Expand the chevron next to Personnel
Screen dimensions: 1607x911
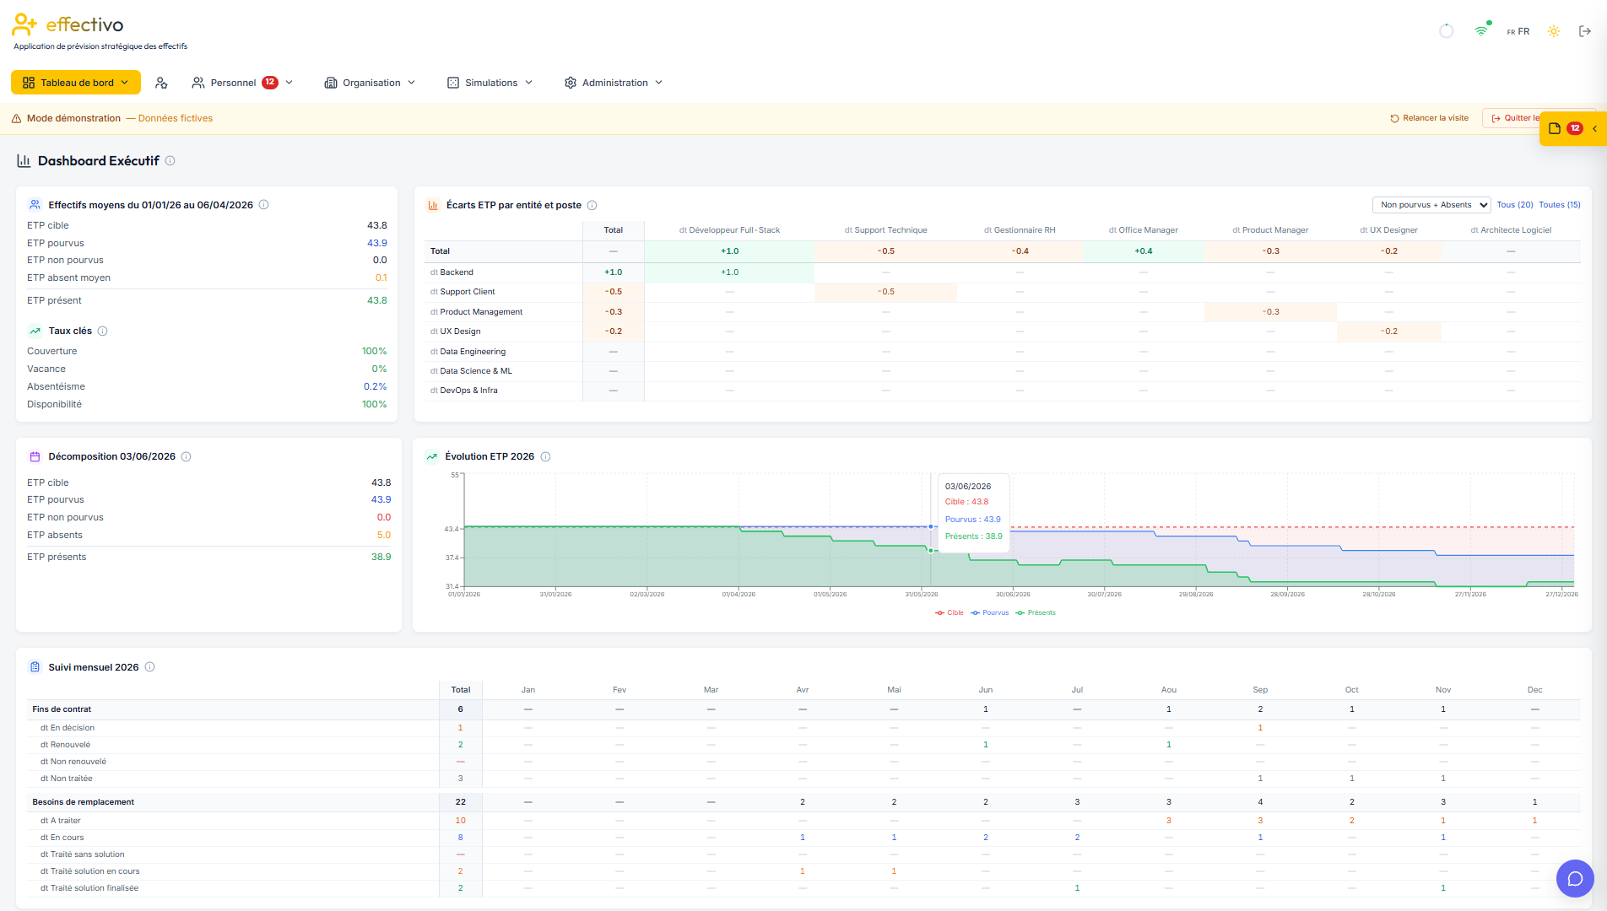[x=289, y=83]
